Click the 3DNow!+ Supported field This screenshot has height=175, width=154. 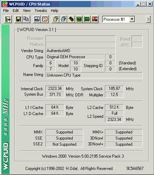pos(124,144)
